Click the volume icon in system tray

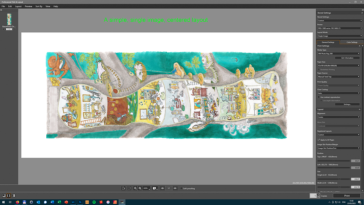pyautogui.click(x=339, y=202)
